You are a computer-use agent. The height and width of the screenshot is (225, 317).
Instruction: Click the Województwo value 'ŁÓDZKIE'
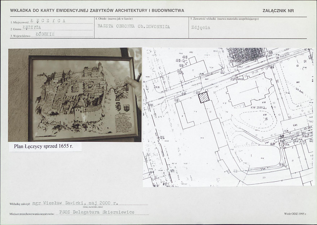pos(45,34)
